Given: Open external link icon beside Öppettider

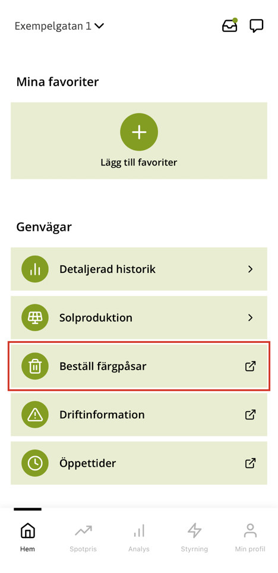Looking at the screenshot, I should [x=250, y=463].
